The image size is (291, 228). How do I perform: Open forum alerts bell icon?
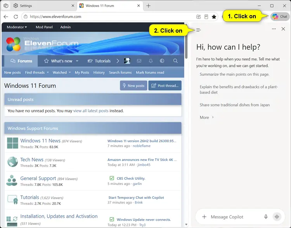point(151,61)
